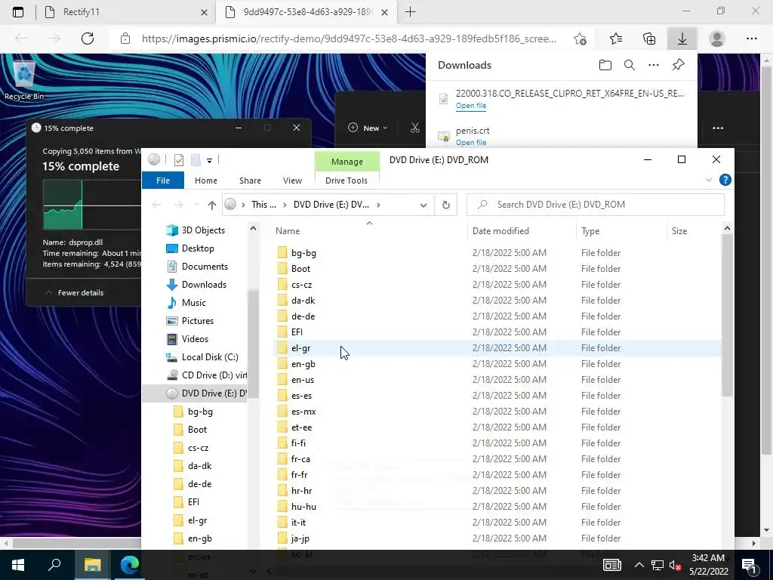The width and height of the screenshot is (773, 580).
Task: Open the Windows Start menu
Action: pos(18,565)
